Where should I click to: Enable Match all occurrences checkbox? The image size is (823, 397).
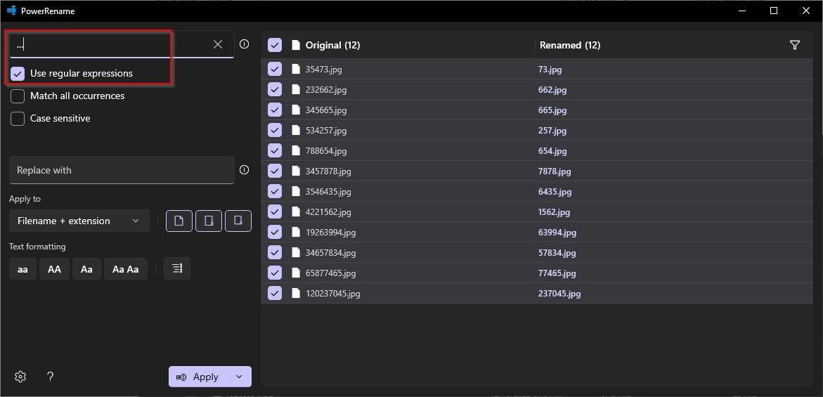click(x=18, y=96)
